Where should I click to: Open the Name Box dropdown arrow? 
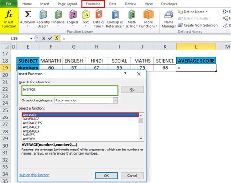click(x=31, y=39)
